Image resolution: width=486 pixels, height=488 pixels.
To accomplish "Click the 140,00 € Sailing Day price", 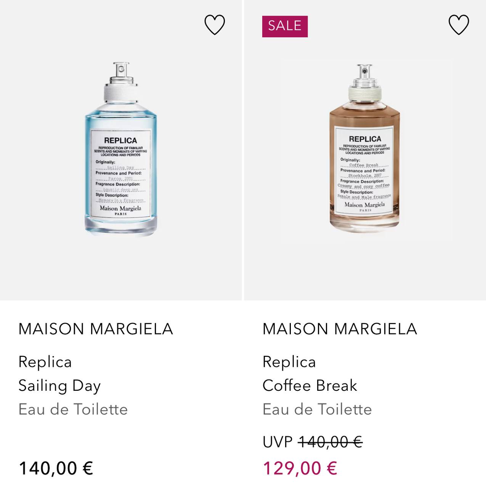I will 56,468.
